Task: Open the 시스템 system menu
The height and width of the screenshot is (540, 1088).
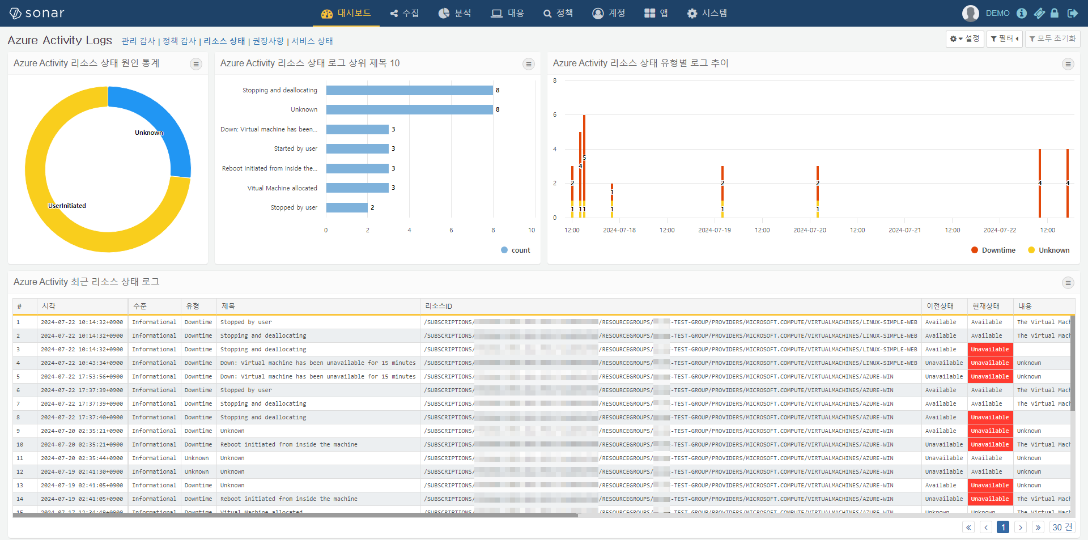Action: [x=707, y=13]
